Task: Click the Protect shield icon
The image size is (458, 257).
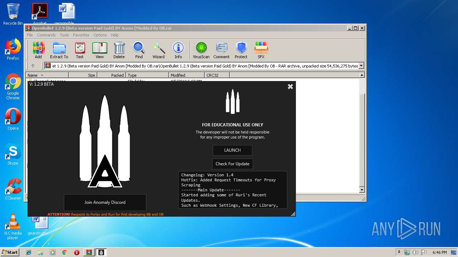Action: (x=241, y=50)
